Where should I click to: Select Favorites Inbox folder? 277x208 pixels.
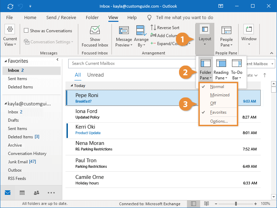[x=32, y=70]
